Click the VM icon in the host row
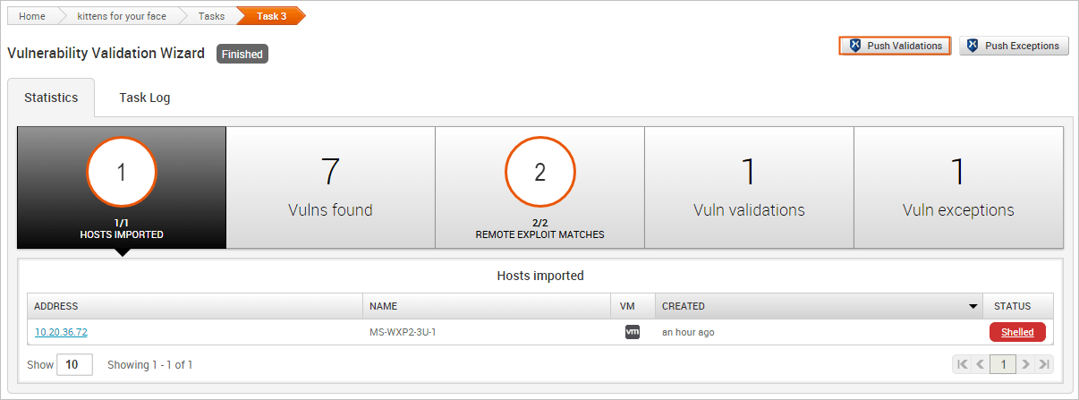The height and width of the screenshot is (400, 1079). [x=633, y=332]
